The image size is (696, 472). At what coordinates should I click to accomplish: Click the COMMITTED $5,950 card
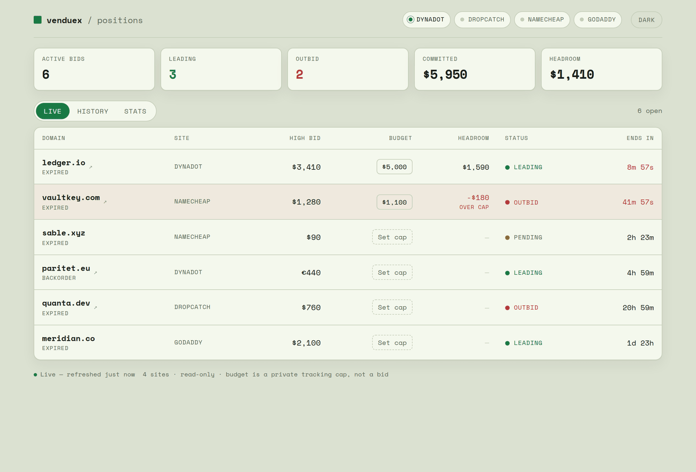(475, 69)
